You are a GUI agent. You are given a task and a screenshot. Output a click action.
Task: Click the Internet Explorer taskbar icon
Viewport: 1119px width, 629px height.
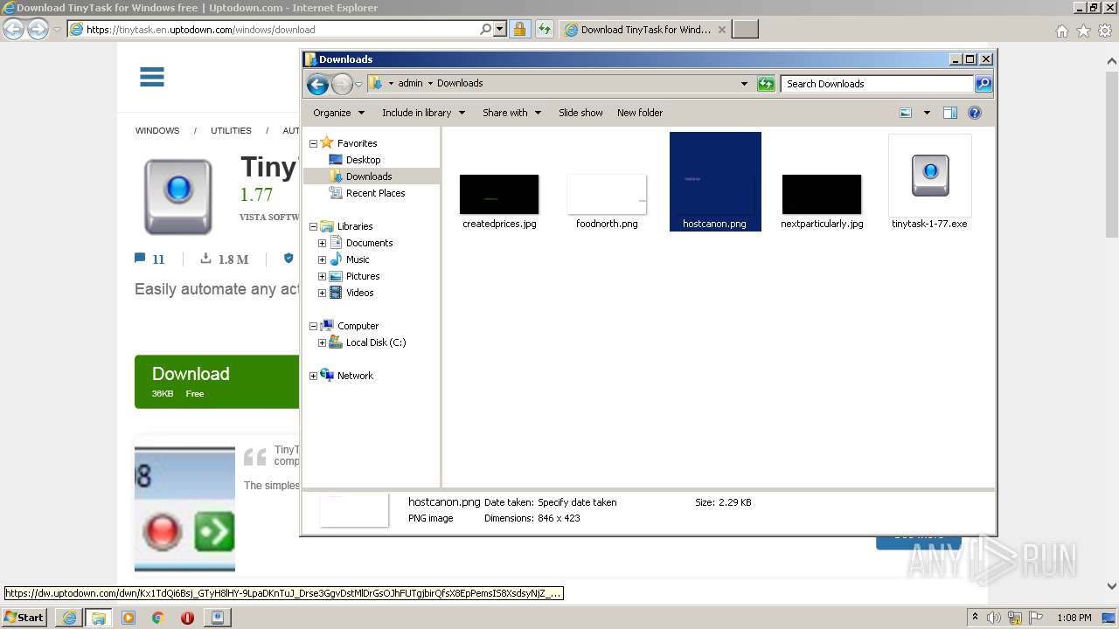click(x=69, y=618)
